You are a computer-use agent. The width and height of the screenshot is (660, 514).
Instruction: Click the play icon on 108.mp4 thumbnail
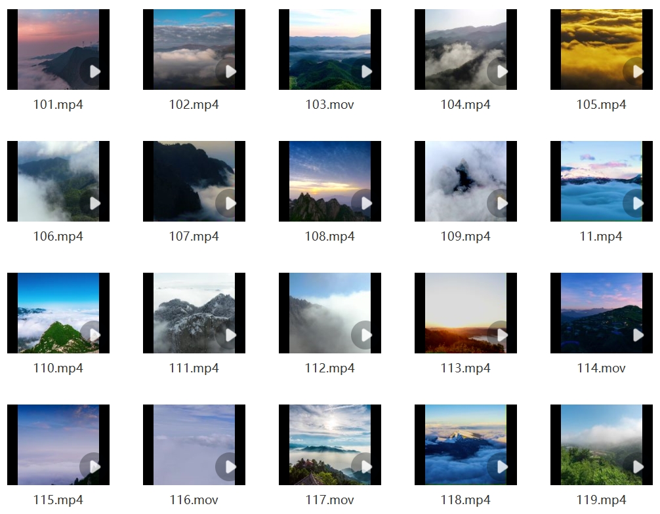click(x=365, y=204)
